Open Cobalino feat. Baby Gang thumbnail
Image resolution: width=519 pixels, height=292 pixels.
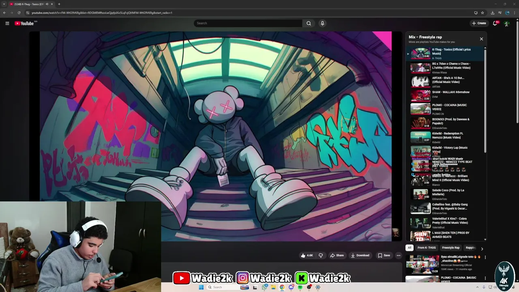pos(420,208)
